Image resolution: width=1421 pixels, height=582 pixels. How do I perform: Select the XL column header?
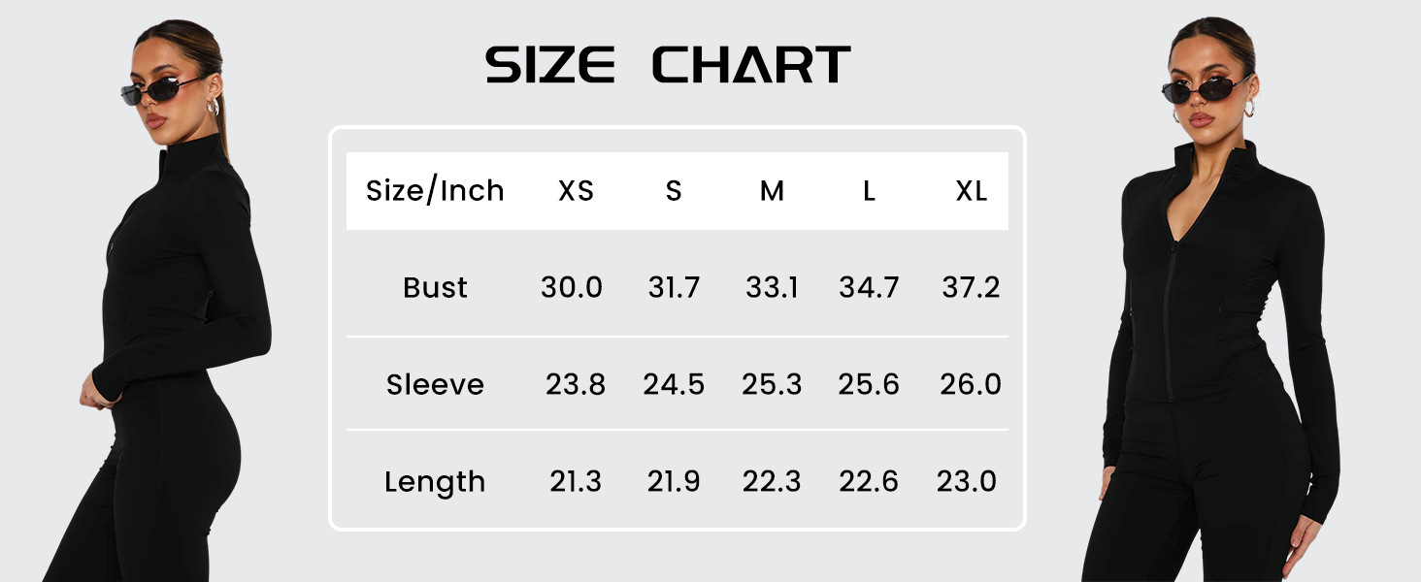click(x=971, y=191)
